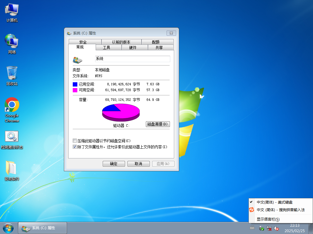Click the 磁盘清理(D) button
This screenshot has width=313, height=234.
(158, 124)
